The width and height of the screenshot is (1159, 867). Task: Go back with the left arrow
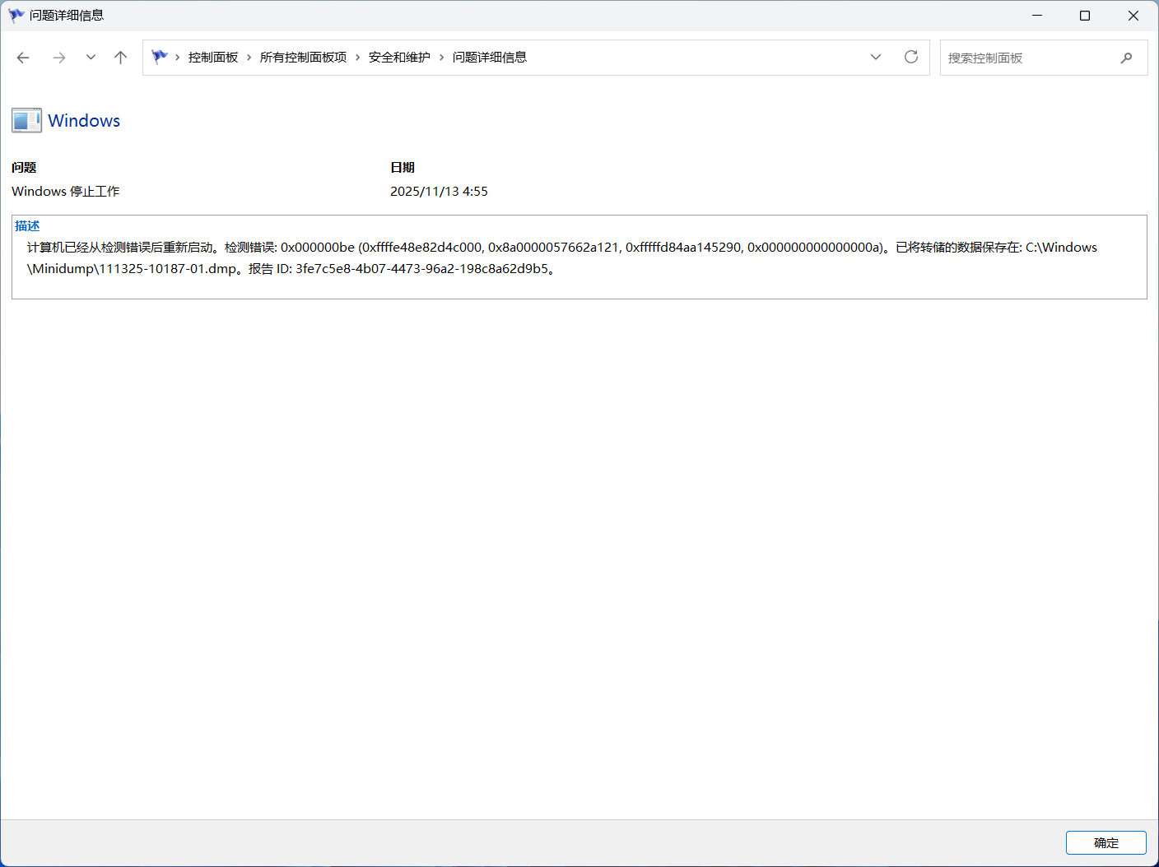tap(23, 58)
